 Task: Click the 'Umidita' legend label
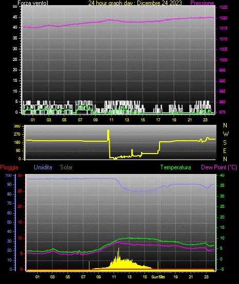(x=43, y=167)
